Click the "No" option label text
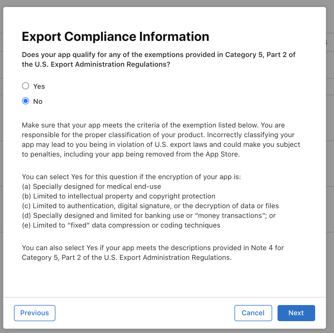 tap(38, 101)
